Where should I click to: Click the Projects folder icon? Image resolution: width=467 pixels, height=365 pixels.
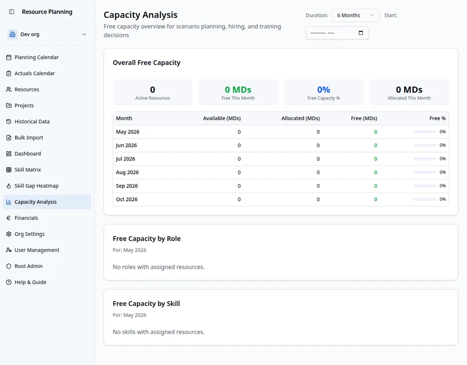[x=9, y=106]
